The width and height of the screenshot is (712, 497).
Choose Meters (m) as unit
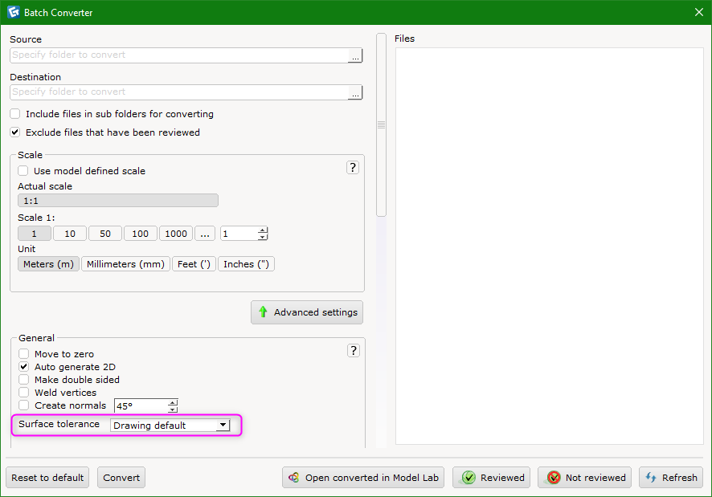[48, 264]
